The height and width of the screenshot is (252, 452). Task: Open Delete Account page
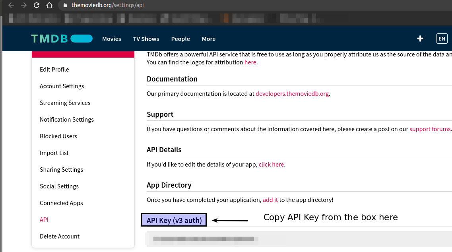tap(60, 236)
